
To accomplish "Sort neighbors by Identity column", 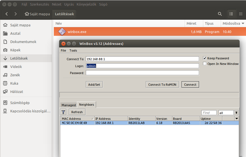I will coord(142,119).
